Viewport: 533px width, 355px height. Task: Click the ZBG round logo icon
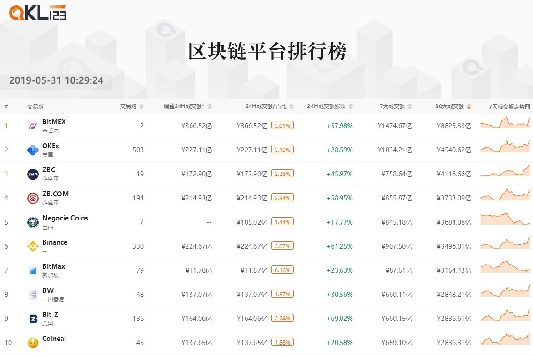[33, 174]
